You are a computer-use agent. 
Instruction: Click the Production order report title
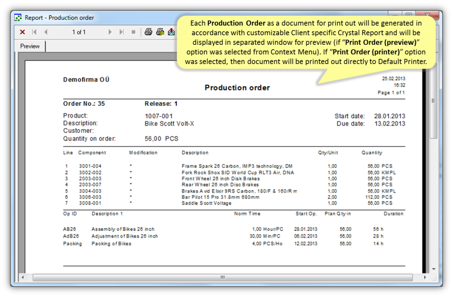[237, 88]
